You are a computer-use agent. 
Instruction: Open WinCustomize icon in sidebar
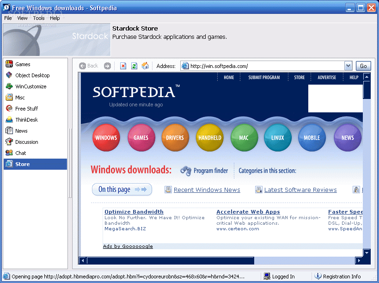(x=9, y=86)
